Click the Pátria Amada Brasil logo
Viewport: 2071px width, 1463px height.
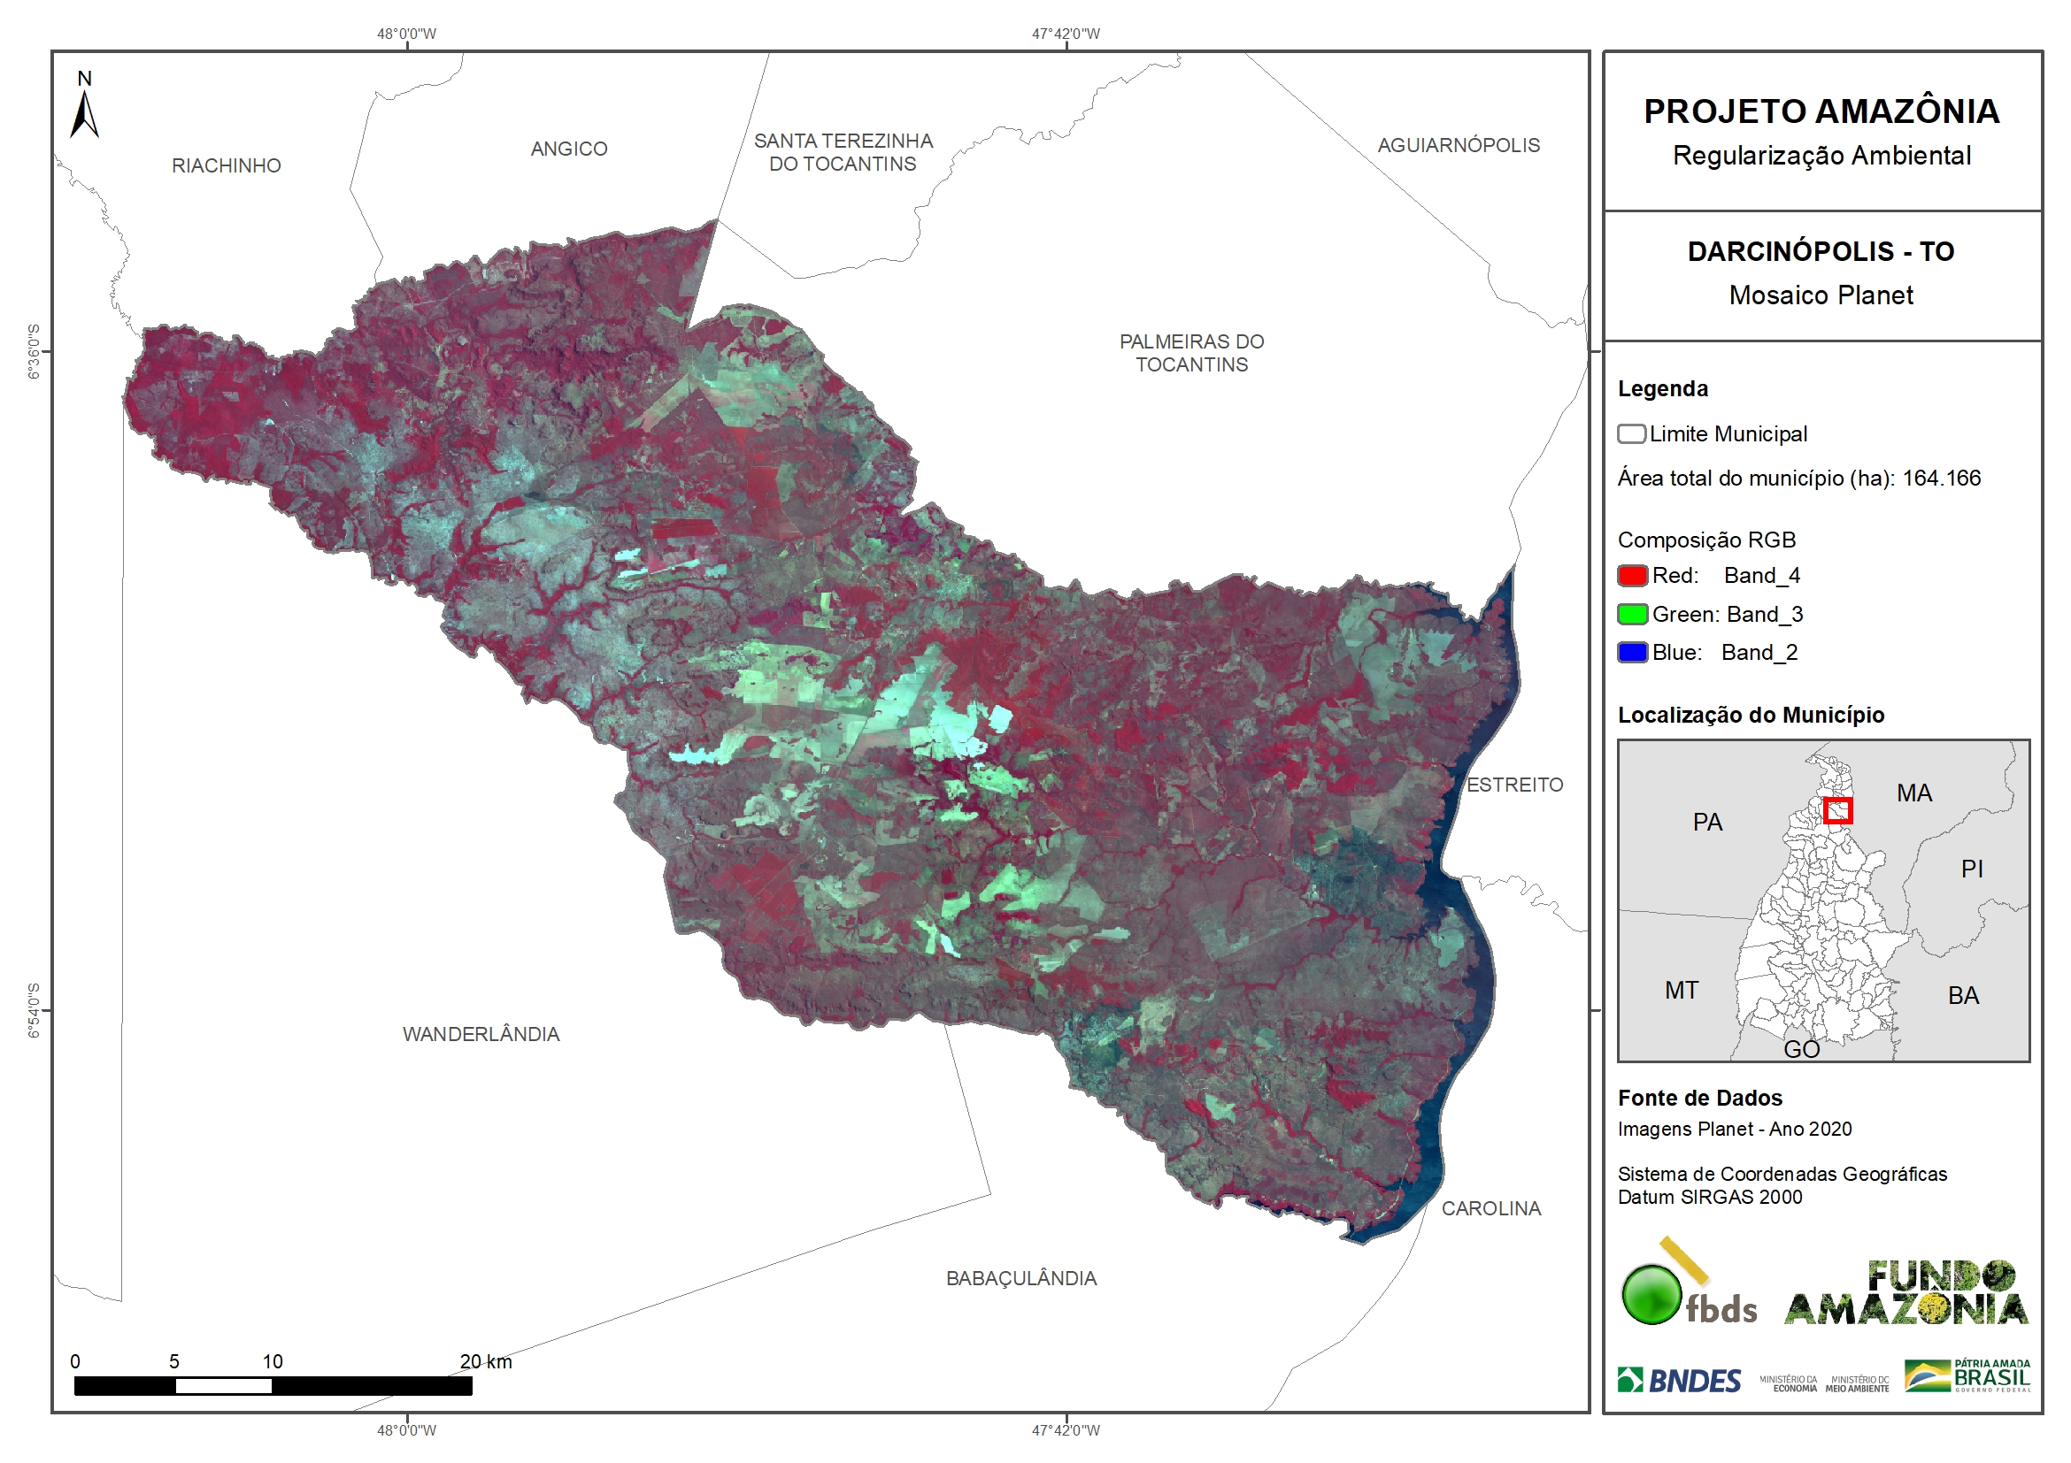(1967, 1375)
